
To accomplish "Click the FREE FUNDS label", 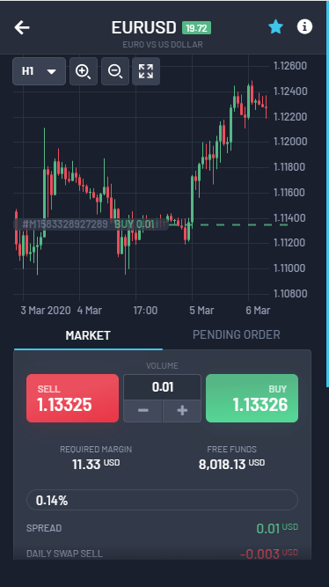I will coord(231,449).
